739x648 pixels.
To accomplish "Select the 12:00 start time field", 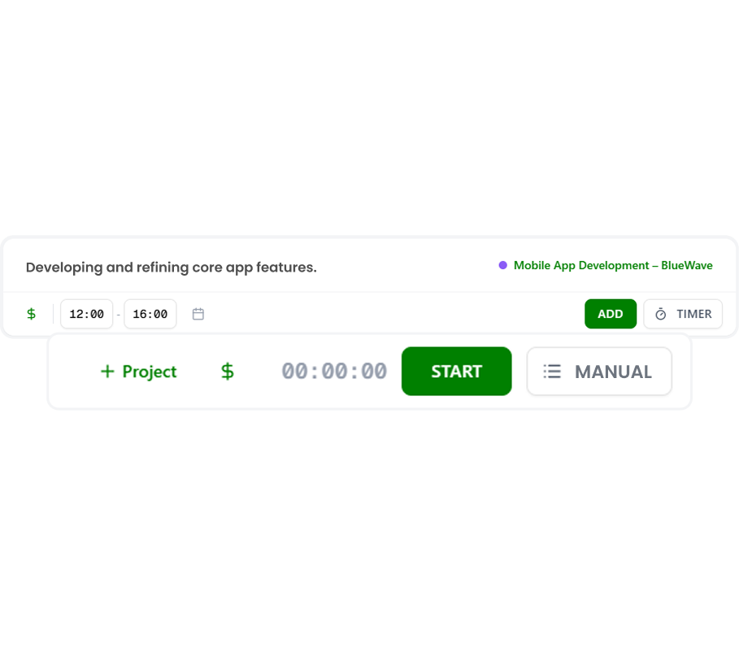I will 87,314.
